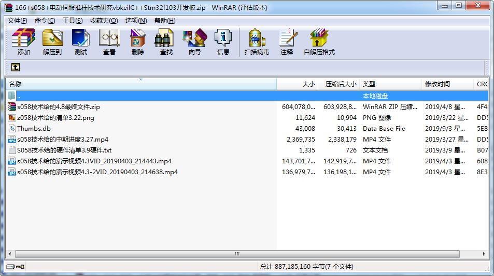Start 扫描病毒 (Virus scan)

point(257,42)
